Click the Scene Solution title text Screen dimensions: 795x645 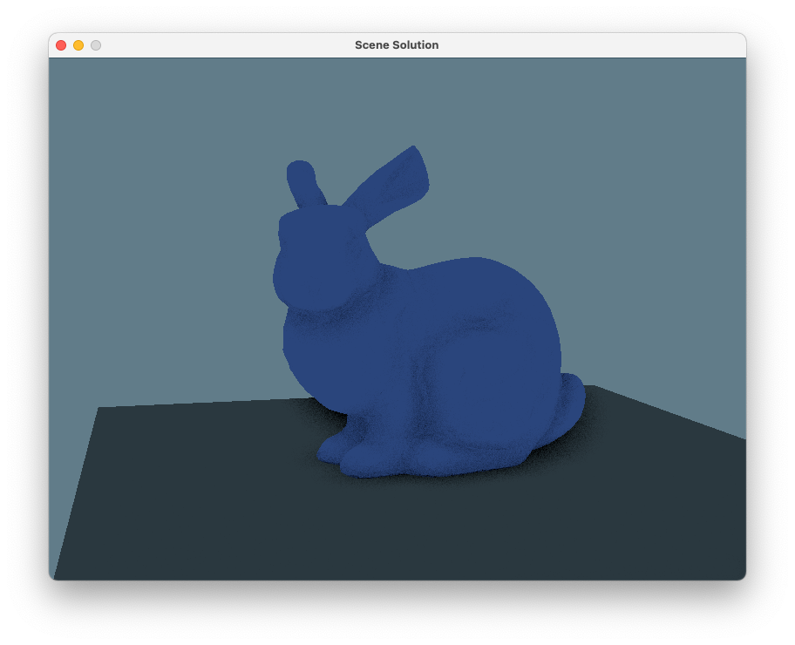(397, 45)
